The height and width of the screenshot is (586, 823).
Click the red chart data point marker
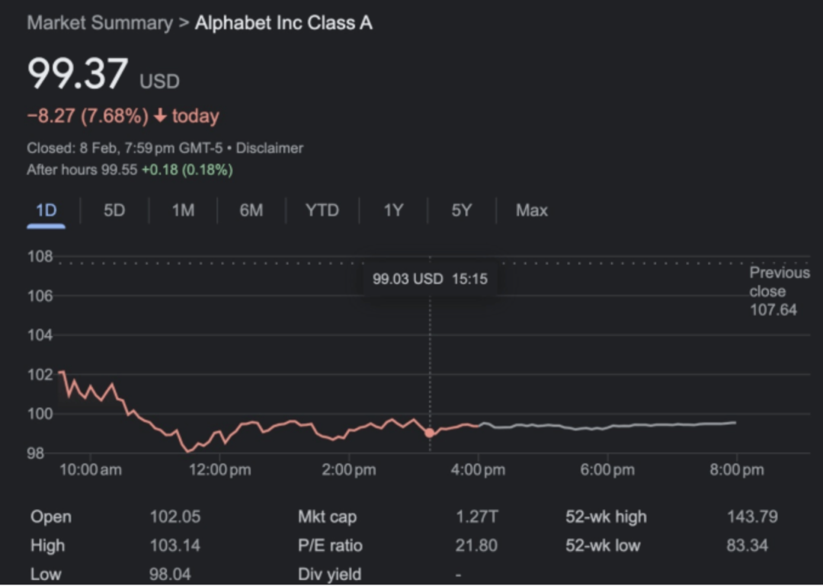pyautogui.click(x=430, y=433)
